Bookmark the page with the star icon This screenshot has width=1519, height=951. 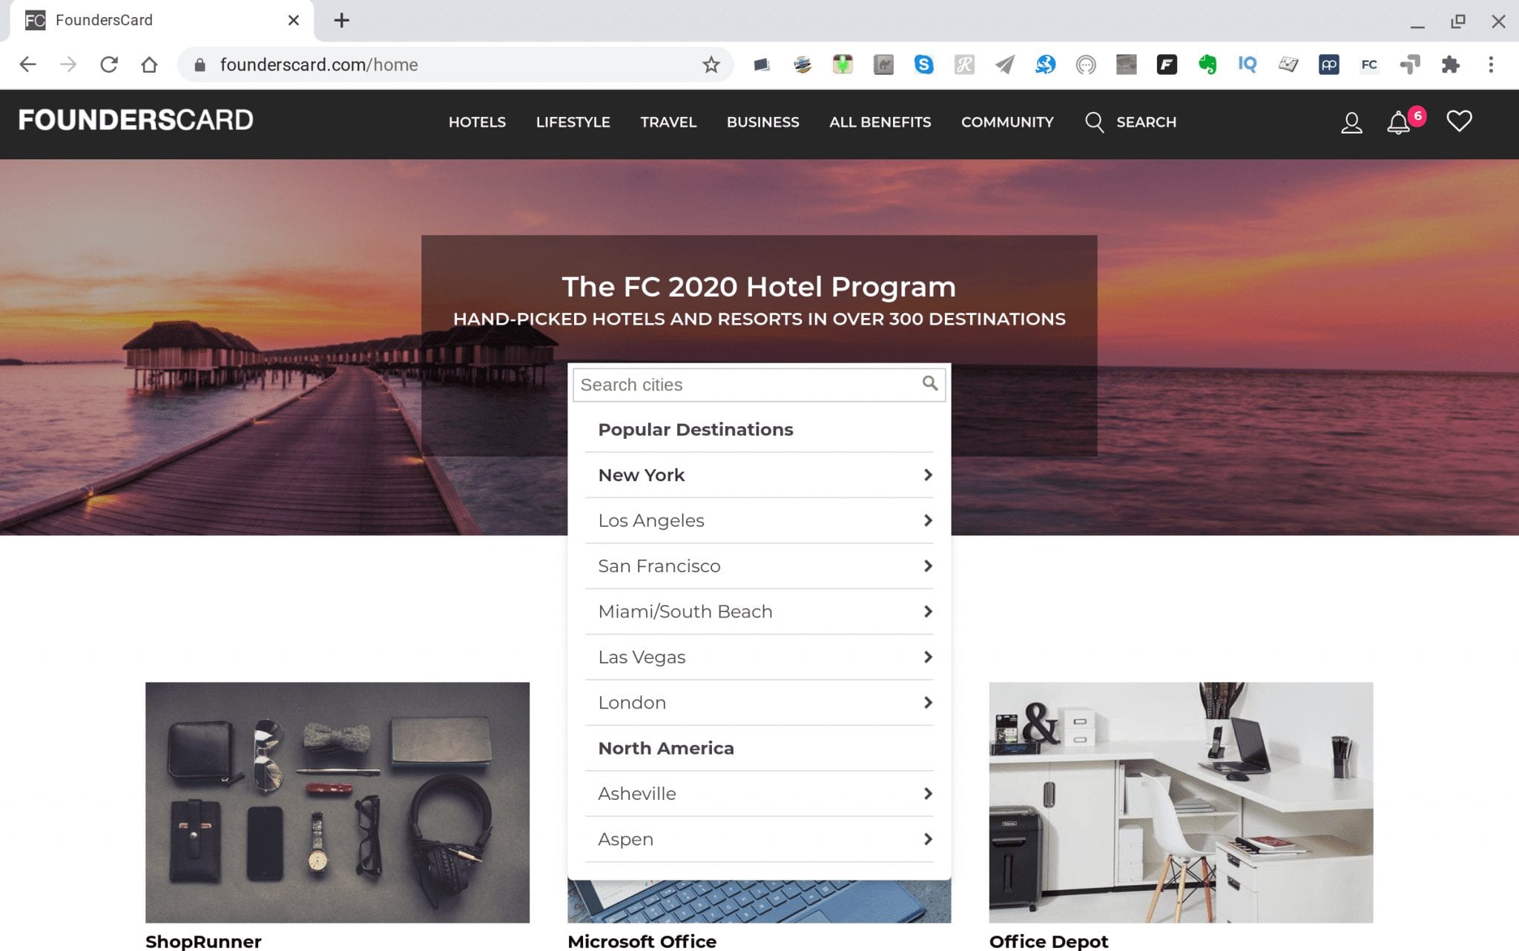point(711,64)
